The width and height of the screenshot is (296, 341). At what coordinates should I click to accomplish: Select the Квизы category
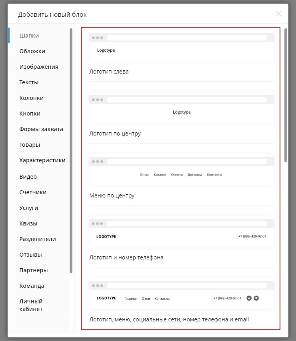tap(28, 223)
